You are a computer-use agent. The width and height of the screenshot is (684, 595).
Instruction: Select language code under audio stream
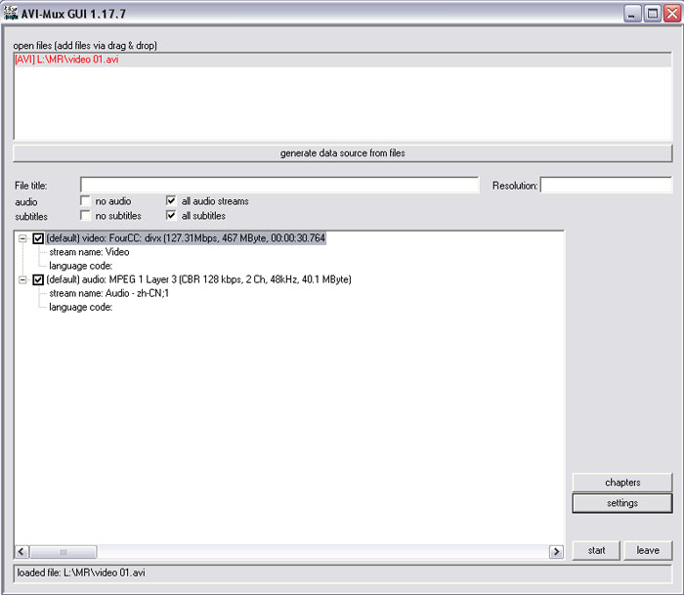tap(81, 307)
